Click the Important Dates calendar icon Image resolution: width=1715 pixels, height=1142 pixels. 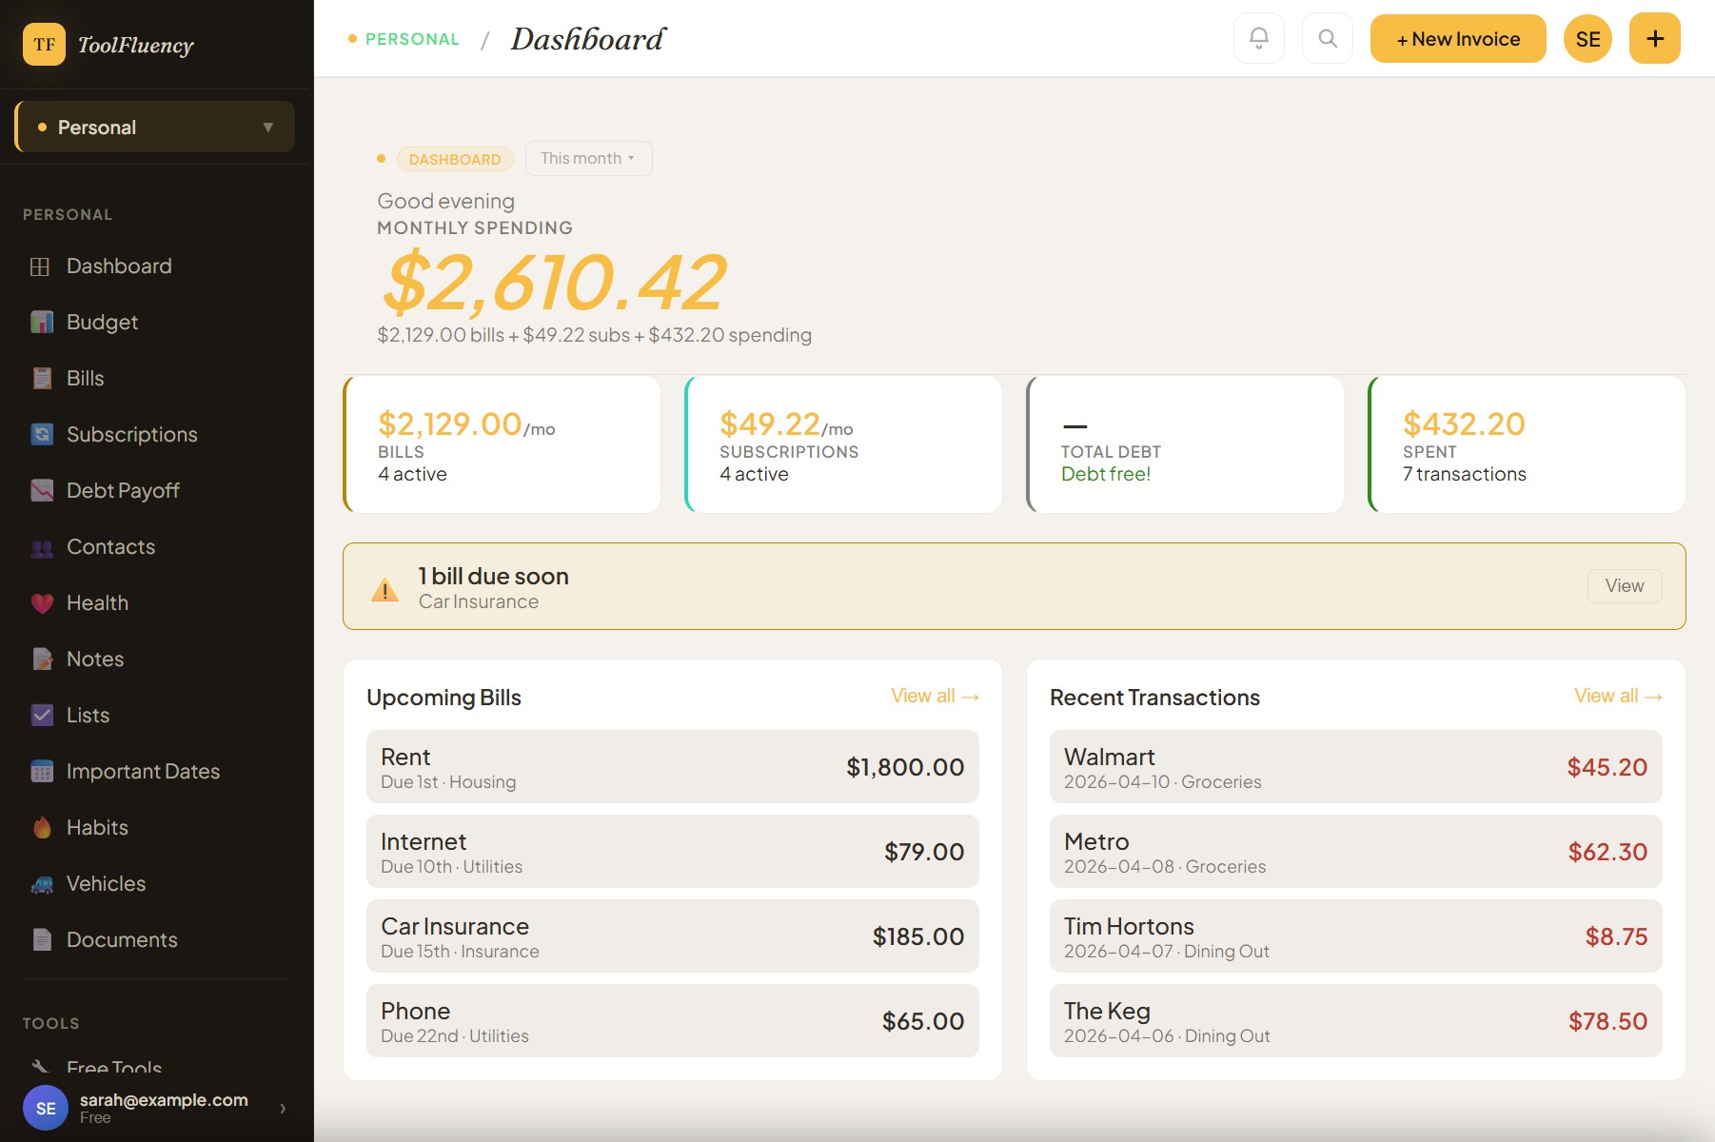point(42,772)
